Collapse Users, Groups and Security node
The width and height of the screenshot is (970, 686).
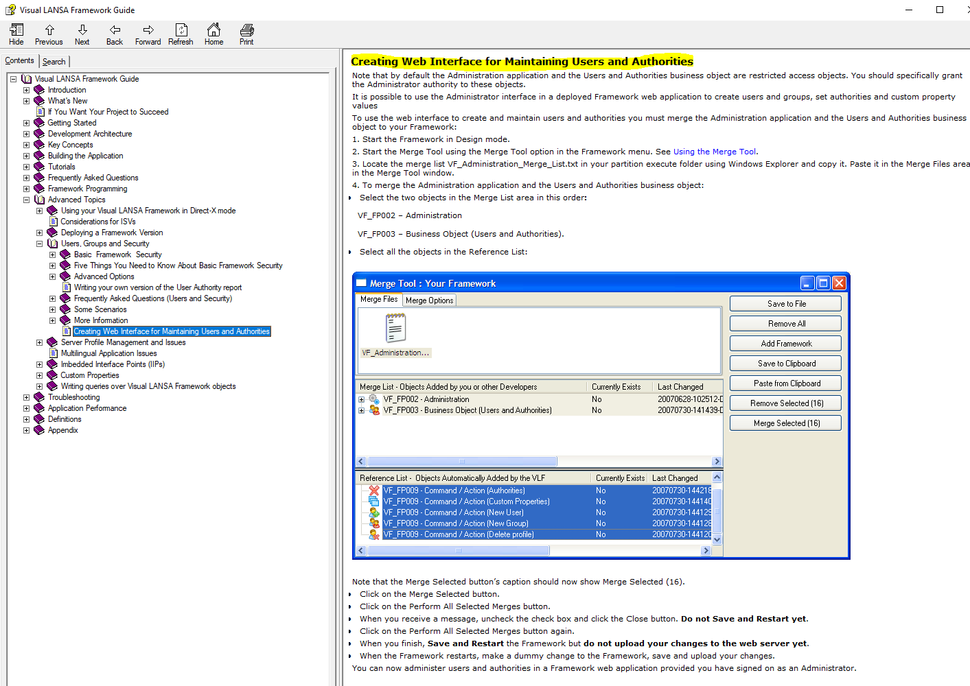coord(39,244)
